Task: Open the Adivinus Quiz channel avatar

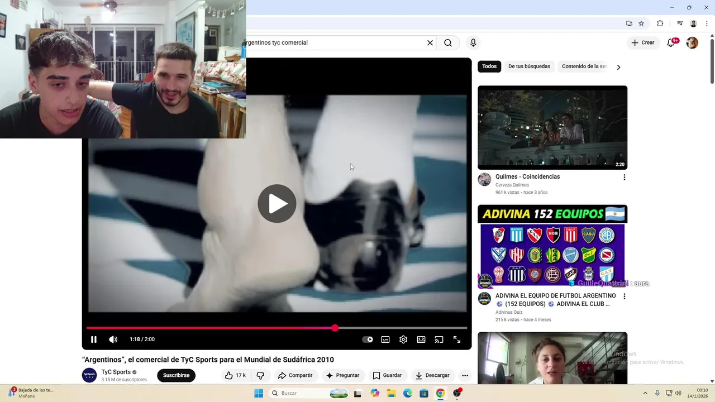Action: [x=484, y=298]
